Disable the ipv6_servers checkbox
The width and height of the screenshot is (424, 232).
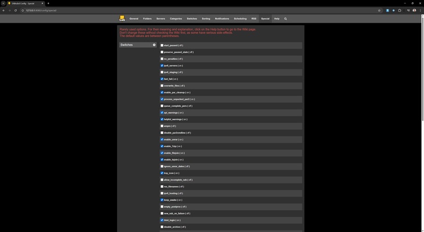(162, 66)
